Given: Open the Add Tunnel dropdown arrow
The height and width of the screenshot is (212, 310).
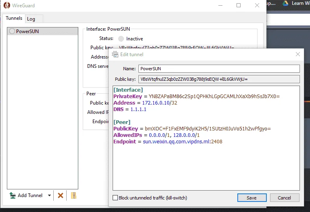Looking at the screenshot, I should tap(49, 195).
